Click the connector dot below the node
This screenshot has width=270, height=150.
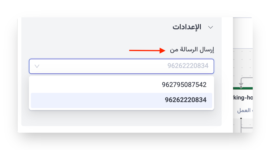(241, 118)
